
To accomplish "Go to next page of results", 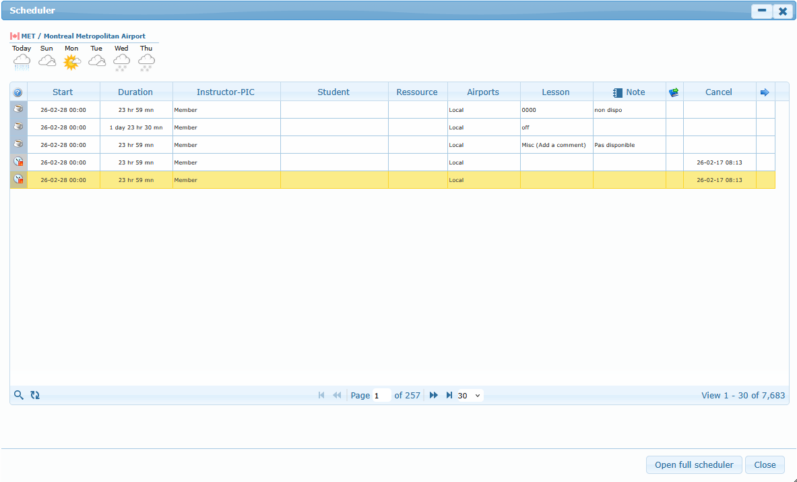I will pos(433,395).
